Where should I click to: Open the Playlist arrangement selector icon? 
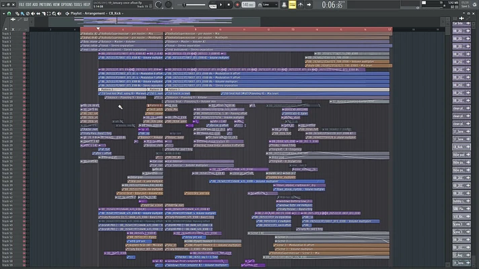(67, 13)
